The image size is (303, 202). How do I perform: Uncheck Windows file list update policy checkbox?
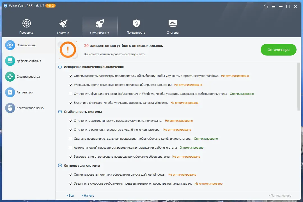(71, 175)
